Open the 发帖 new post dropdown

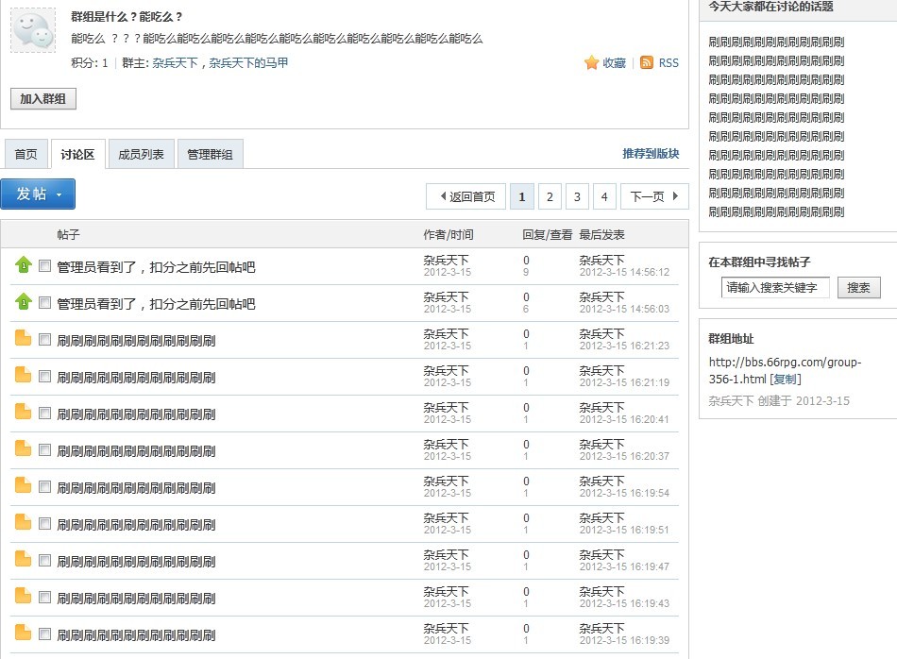click(38, 194)
